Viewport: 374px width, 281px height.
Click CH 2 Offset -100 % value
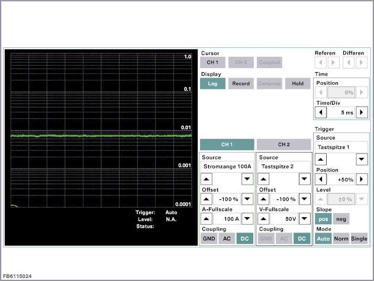(x=284, y=199)
